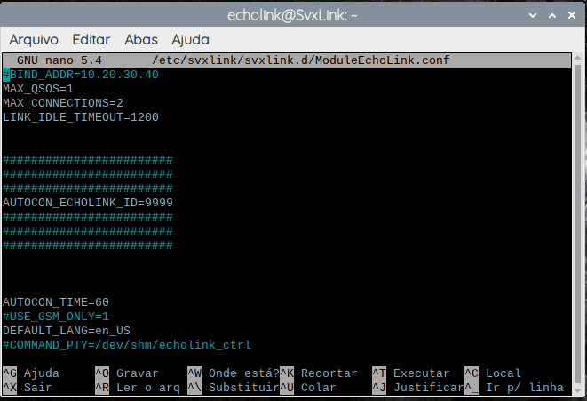Open the Ajuda menu
The image size is (587, 401).
[x=190, y=40]
